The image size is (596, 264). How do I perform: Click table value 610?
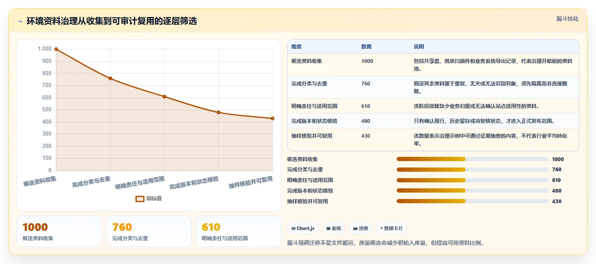[x=366, y=106]
